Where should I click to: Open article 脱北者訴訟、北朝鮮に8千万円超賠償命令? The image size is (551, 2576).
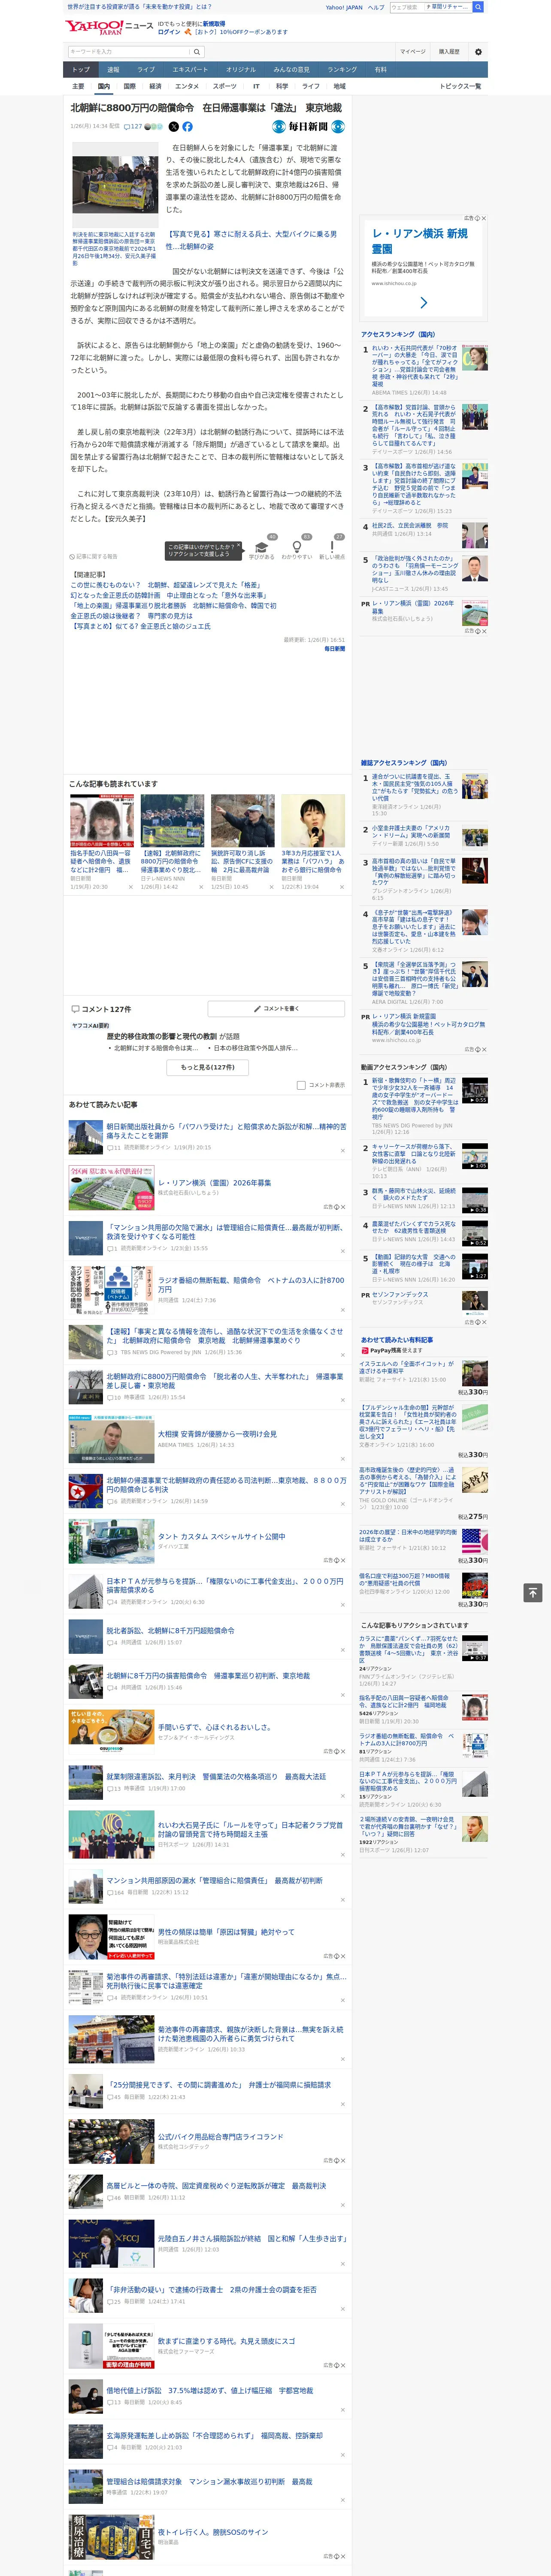[x=171, y=1630]
